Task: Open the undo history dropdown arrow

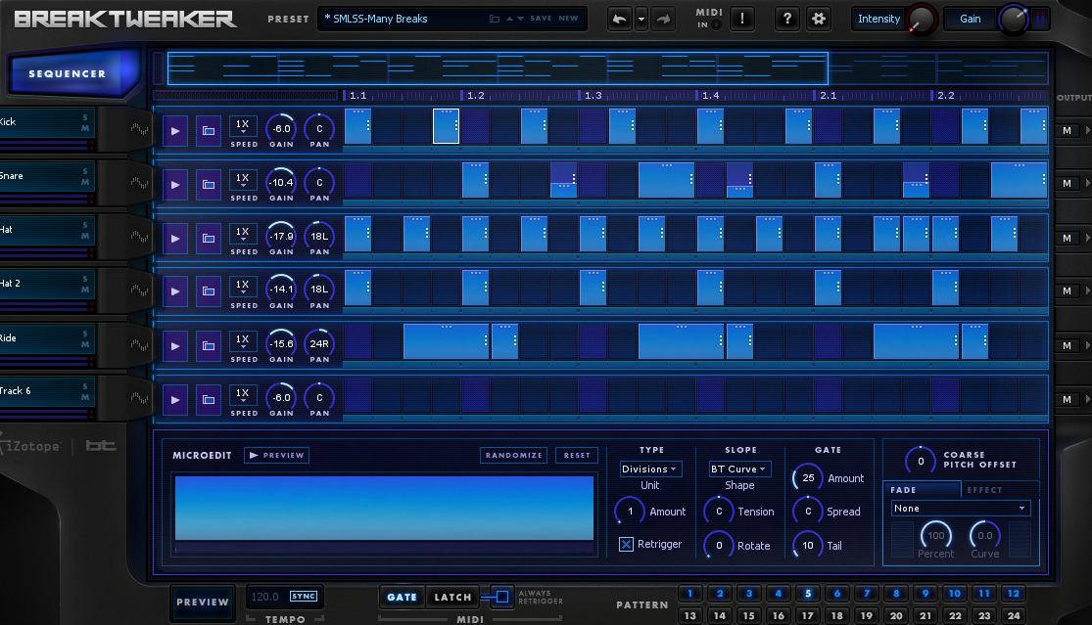Action: tap(641, 19)
